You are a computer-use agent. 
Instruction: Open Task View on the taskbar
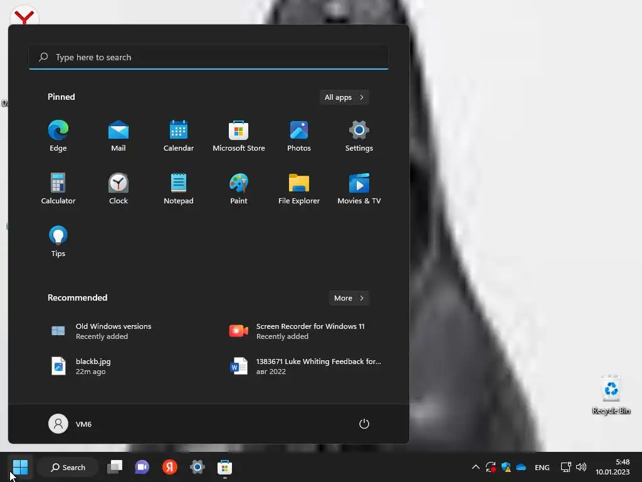pos(115,467)
